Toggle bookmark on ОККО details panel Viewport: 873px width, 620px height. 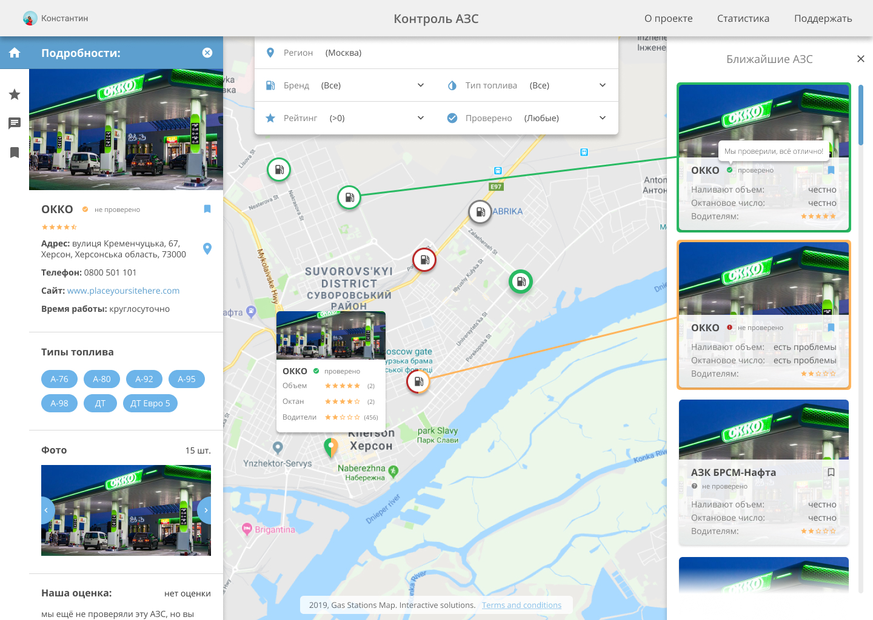point(207,209)
